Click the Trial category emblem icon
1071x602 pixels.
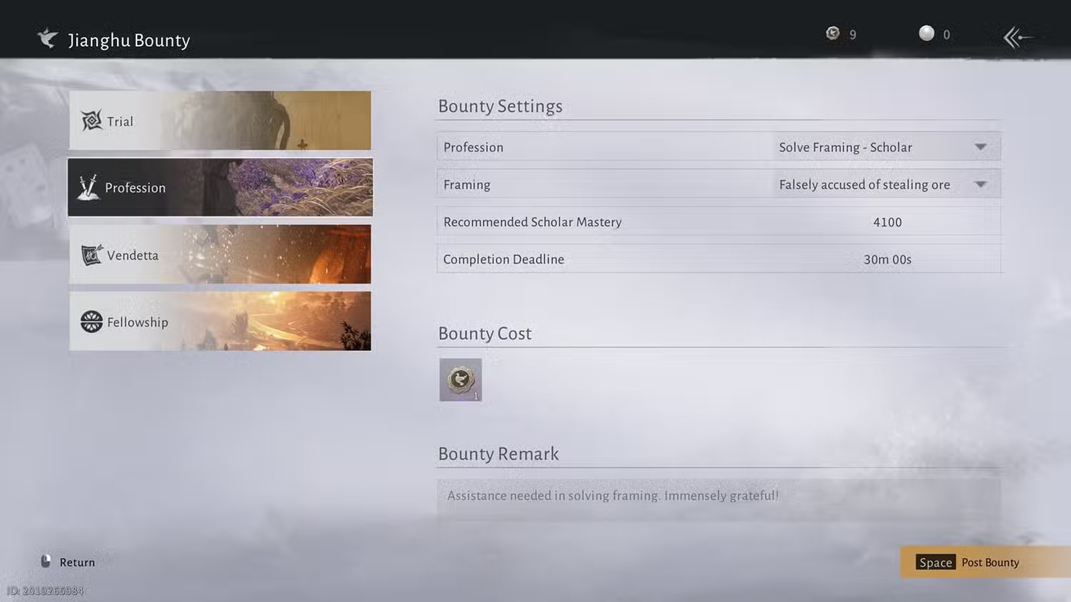91,121
